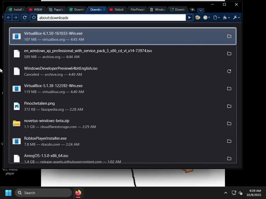Viewport: 266px width, 199px height.
Task: Open the network tray icon
Action: point(234,193)
